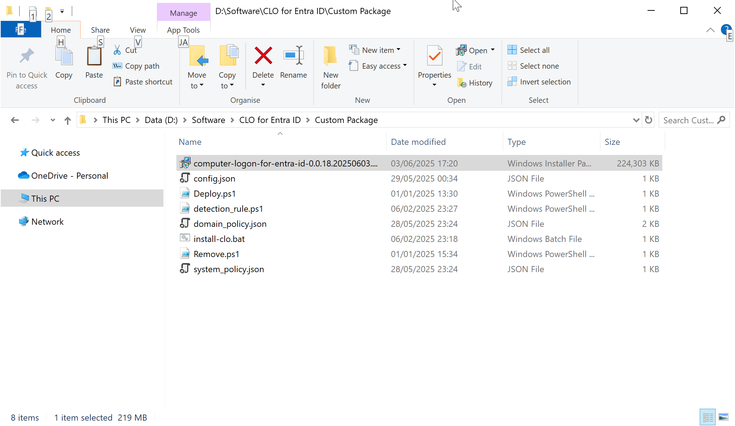Screen dimensions: 735x426
Task: Click the Paste clipboard icon
Action: (x=94, y=57)
